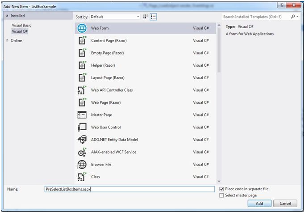
Task: Collapse the Installed node
Action: pyautogui.click(x=7, y=16)
